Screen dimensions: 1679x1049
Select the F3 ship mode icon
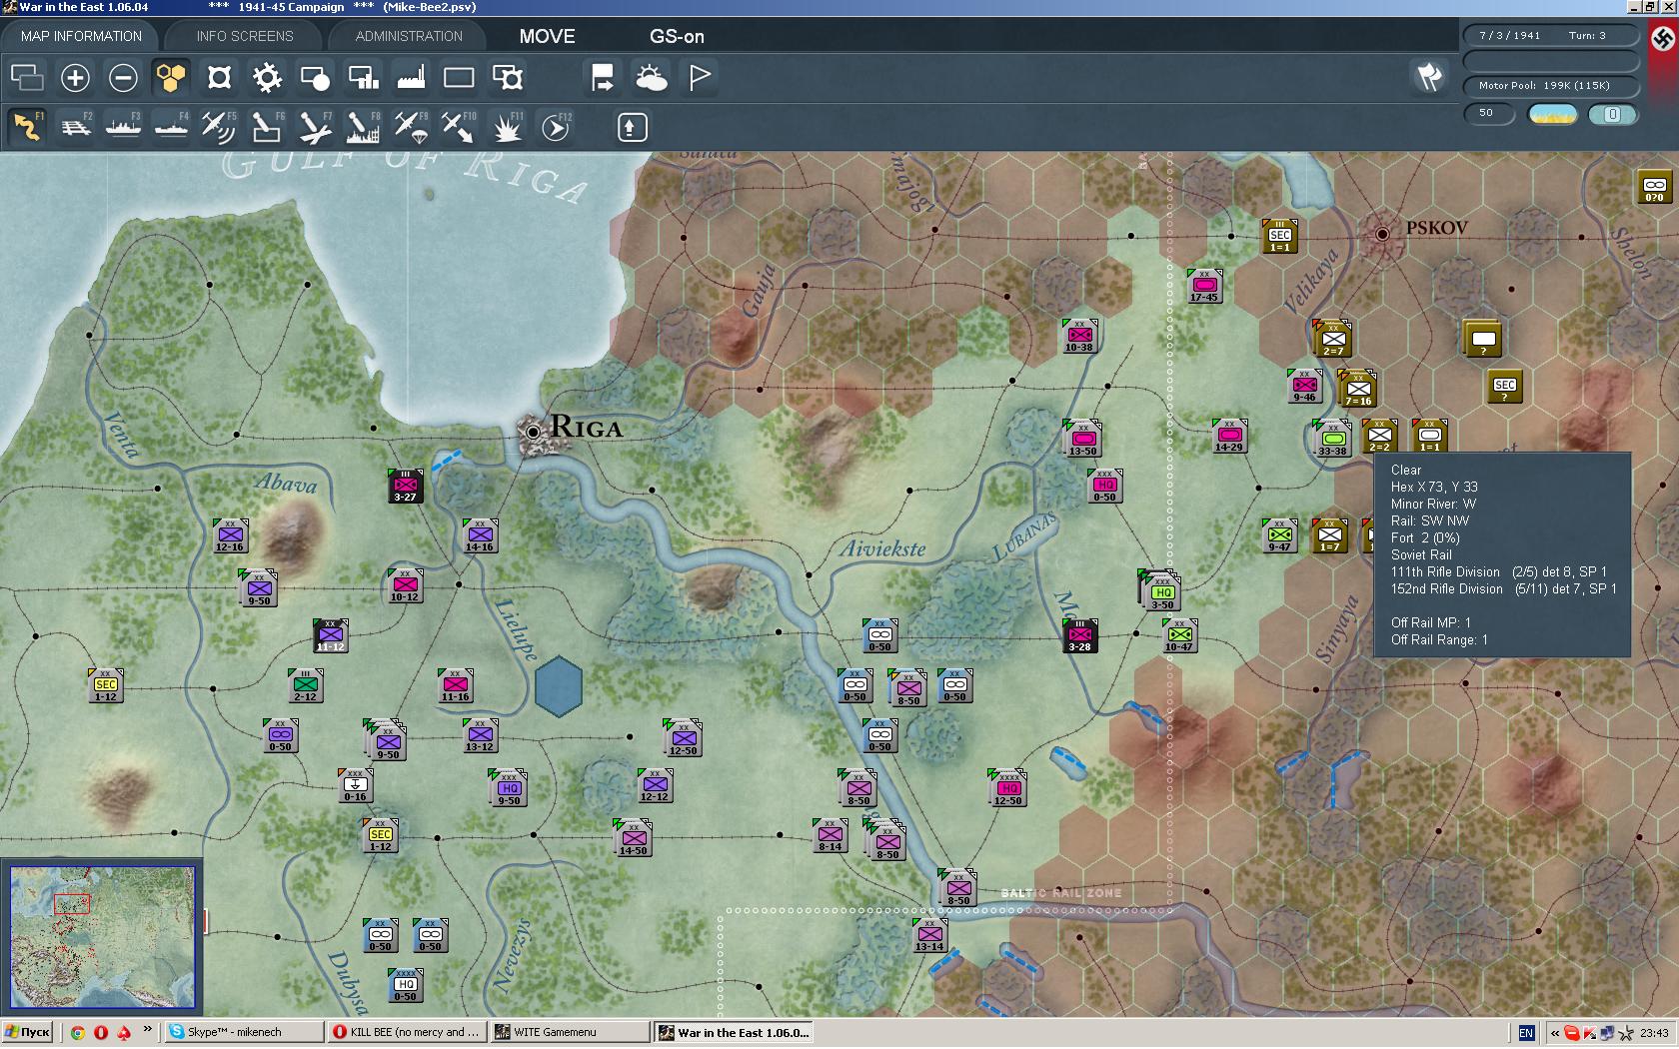click(x=123, y=127)
